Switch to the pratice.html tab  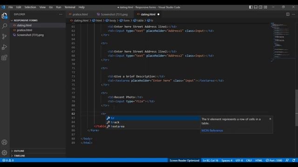point(80,14)
